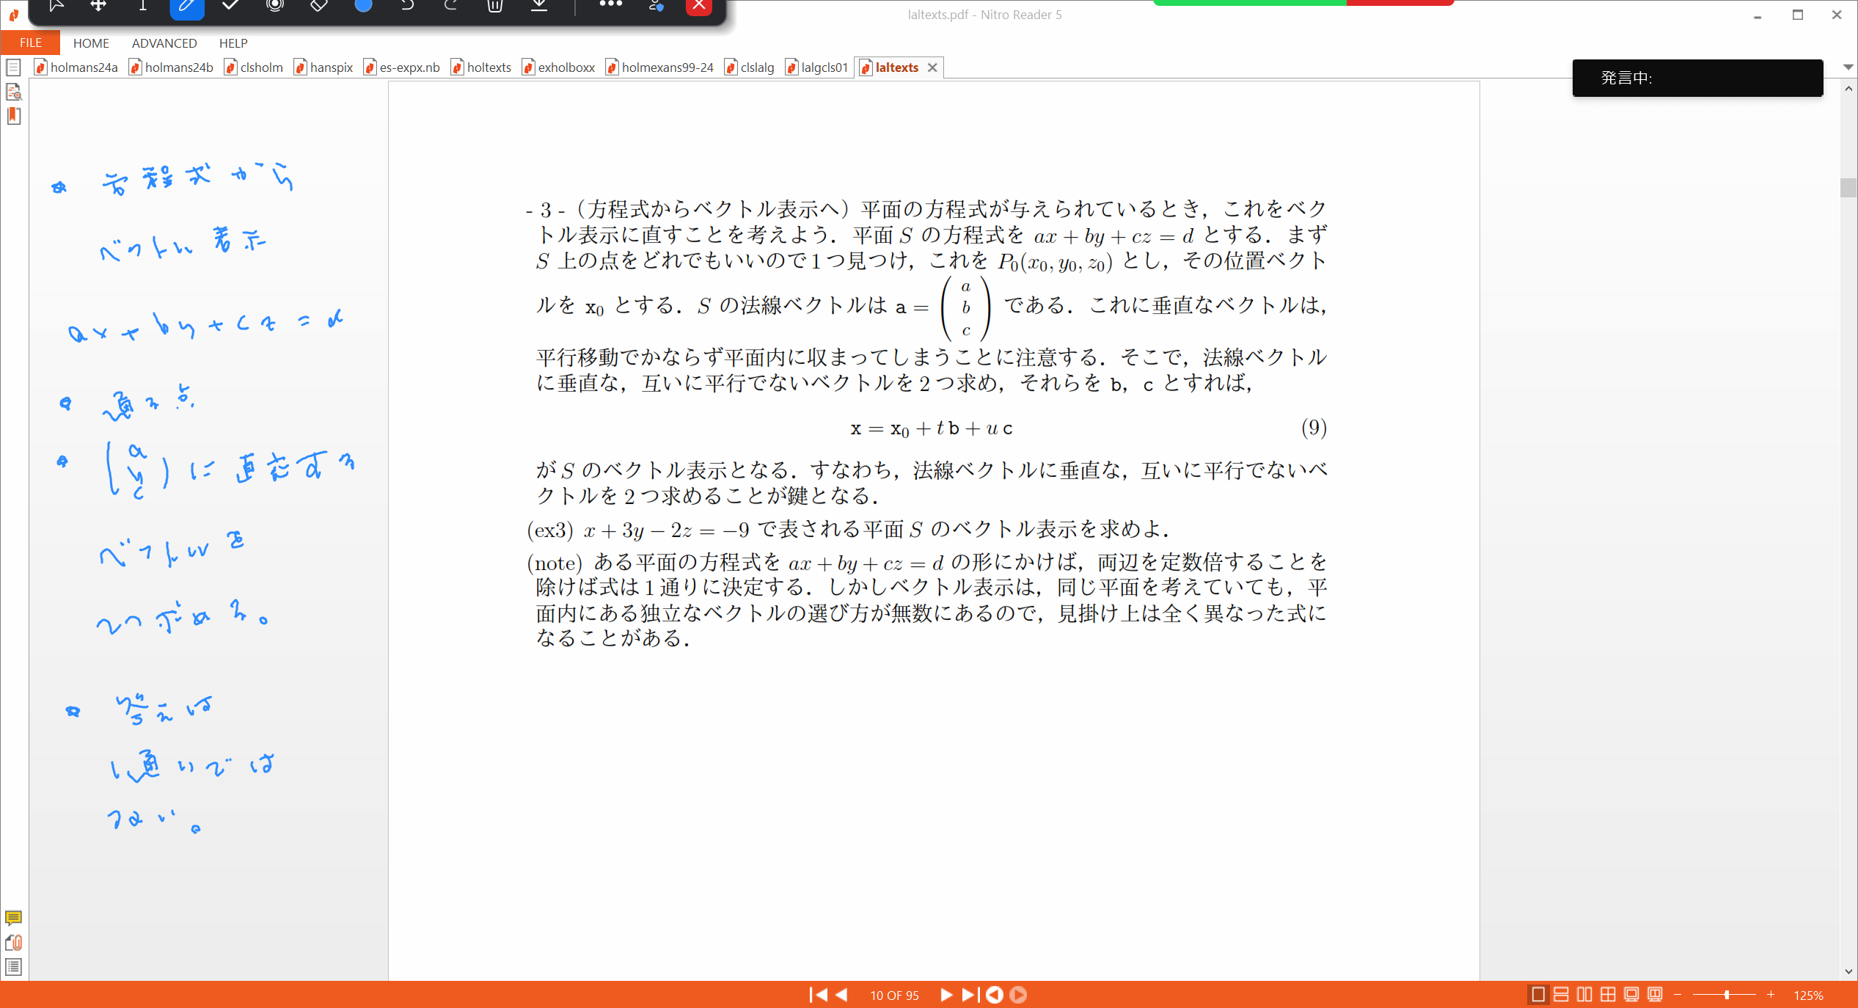The height and width of the screenshot is (1008, 1858).
Task: Go to the next page
Action: [x=946, y=995]
